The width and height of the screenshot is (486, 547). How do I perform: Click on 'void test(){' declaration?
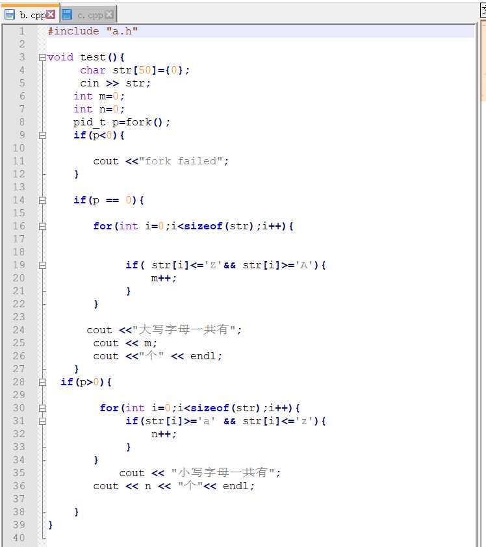86,57
